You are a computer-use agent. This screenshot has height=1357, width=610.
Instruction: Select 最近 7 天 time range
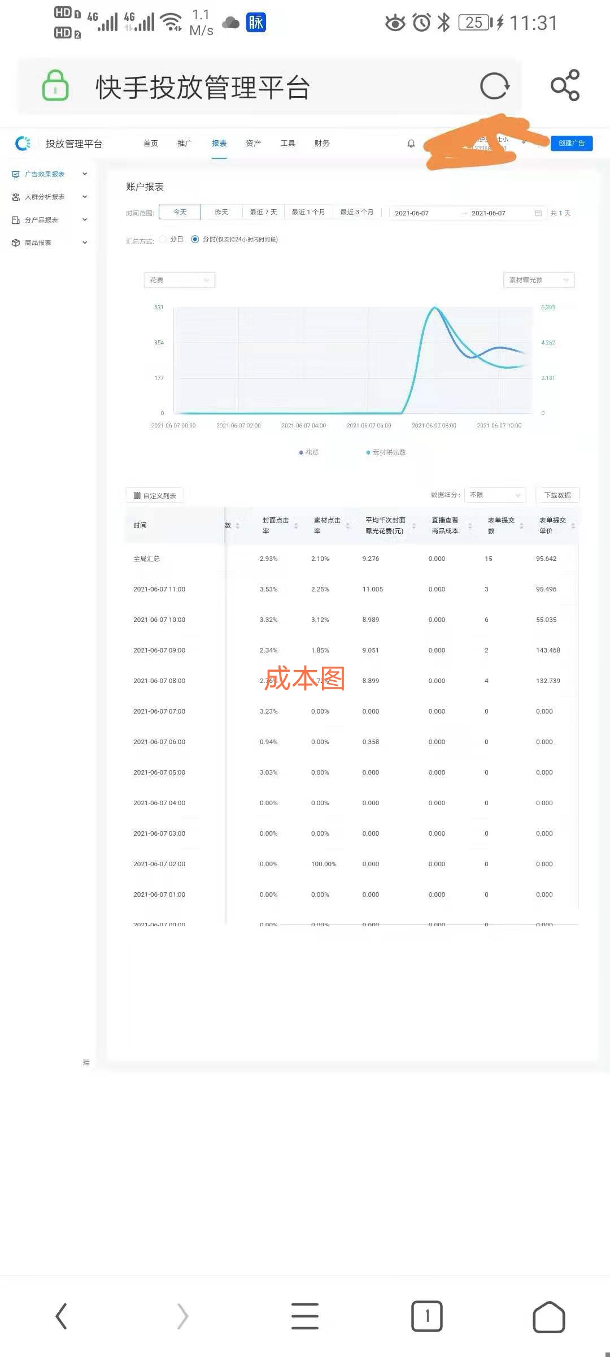click(x=263, y=212)
